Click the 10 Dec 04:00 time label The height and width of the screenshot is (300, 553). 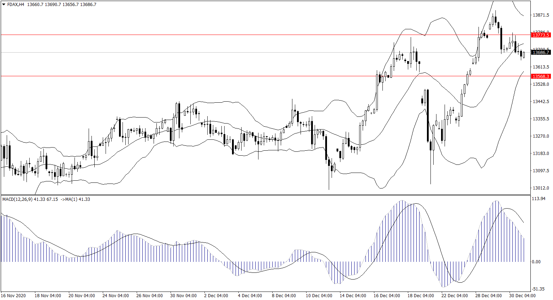319,296
